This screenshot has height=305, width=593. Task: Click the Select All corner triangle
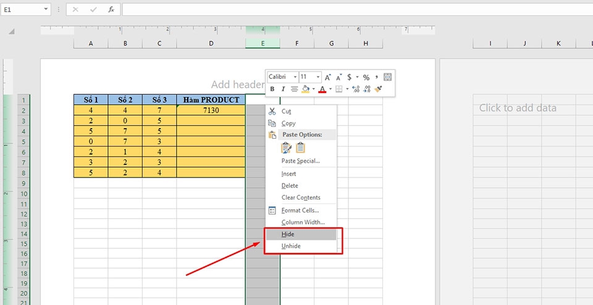(x=11, y=31)
